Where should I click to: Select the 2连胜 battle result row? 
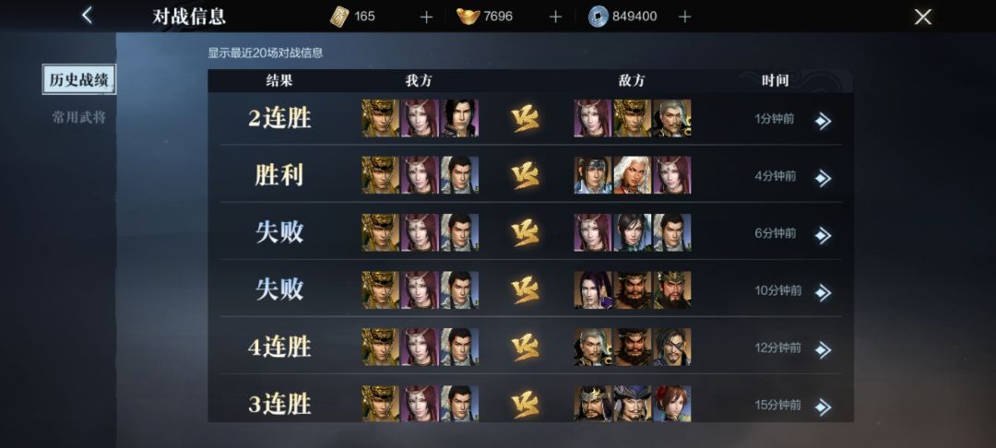[x=531, y=119]
